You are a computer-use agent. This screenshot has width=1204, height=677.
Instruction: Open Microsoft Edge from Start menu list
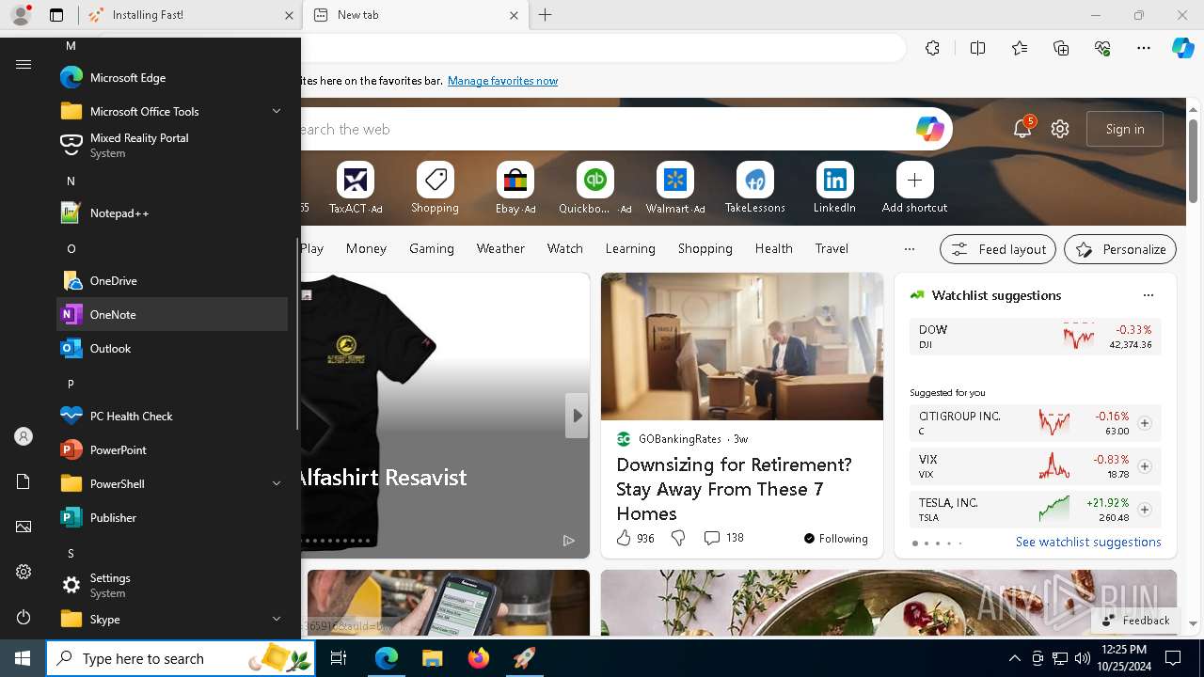pyautogui.click(x=172, y=78)
